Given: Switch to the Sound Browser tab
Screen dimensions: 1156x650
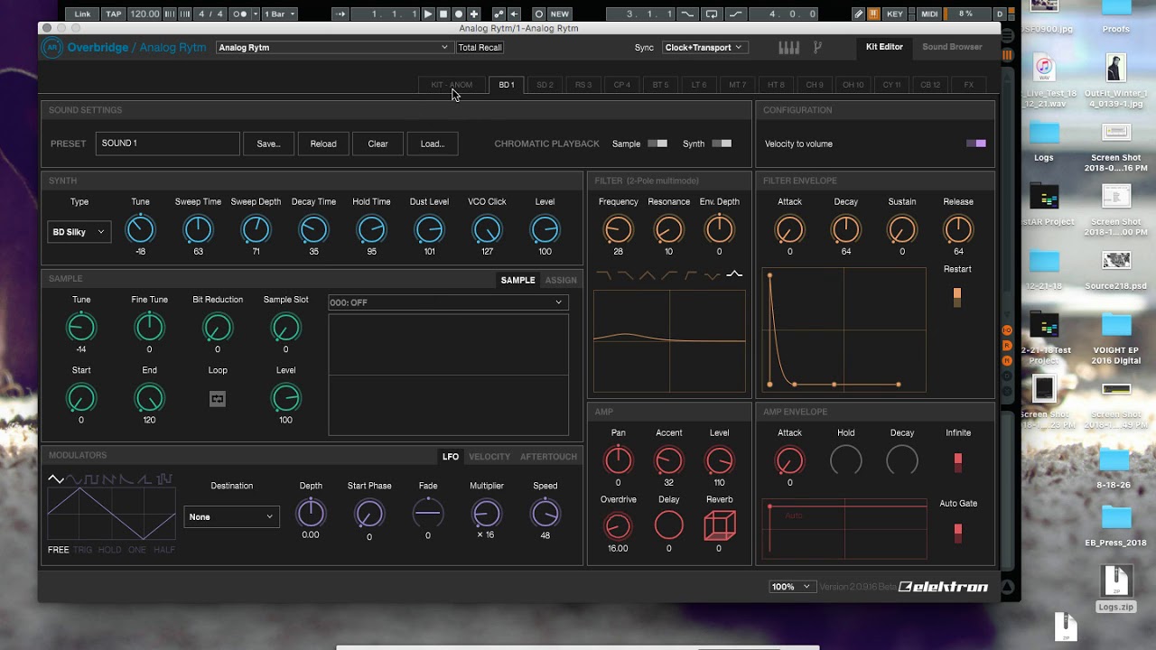Looking at the screenshot, I should 952,47.
